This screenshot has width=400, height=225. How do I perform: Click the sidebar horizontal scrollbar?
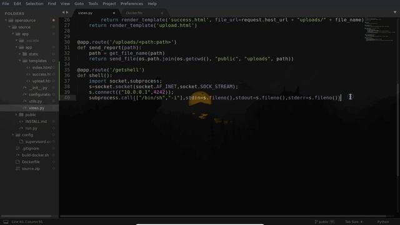(26, 216)
